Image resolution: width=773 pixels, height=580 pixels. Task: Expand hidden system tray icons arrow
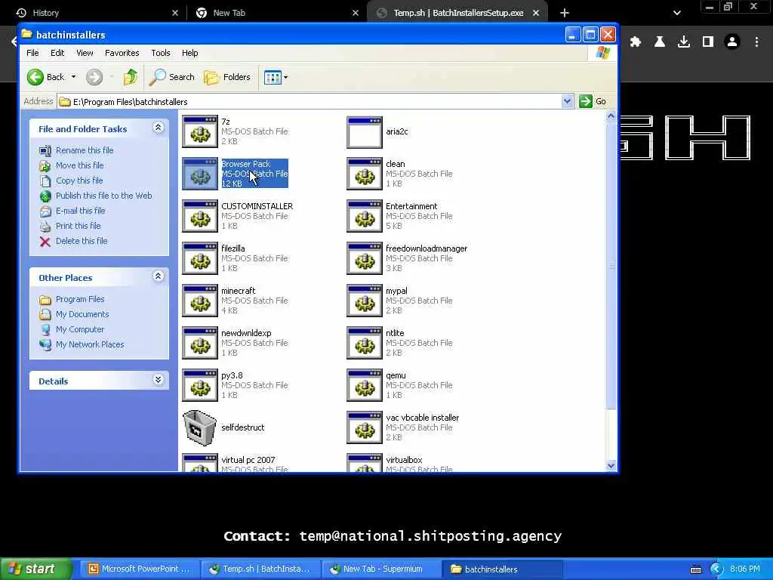coord(717,569)
